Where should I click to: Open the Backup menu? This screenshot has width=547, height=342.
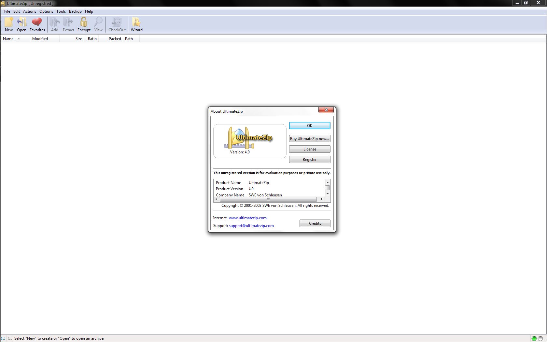(x=75, y=11)
